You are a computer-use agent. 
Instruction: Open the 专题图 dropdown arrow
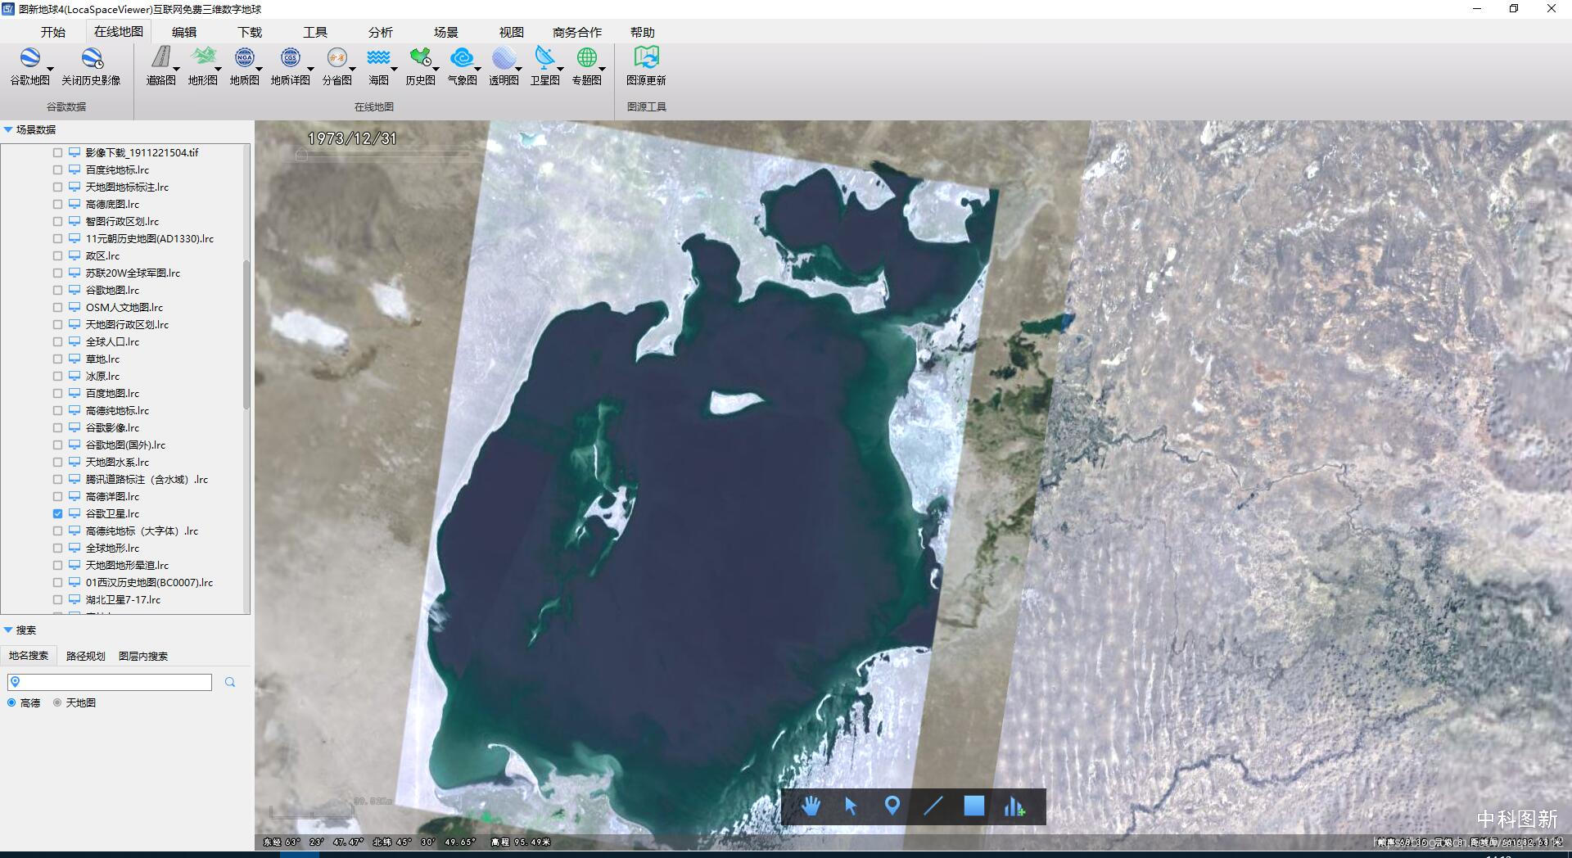coord(602,69)
